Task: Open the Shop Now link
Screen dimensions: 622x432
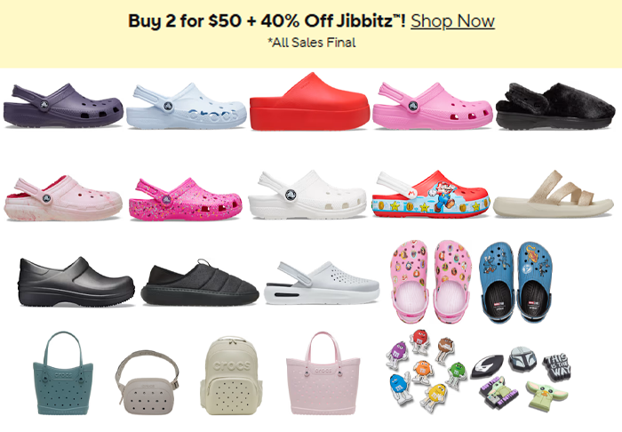Action: click(452, 21)
